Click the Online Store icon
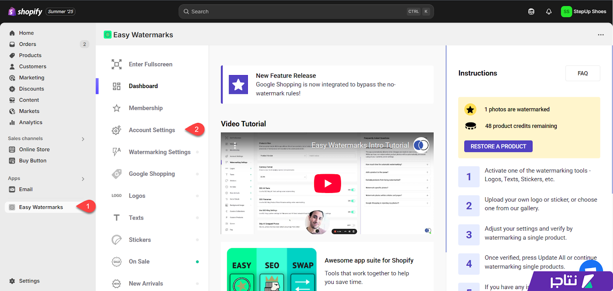613x291 pixels. [x=12, y=149]
